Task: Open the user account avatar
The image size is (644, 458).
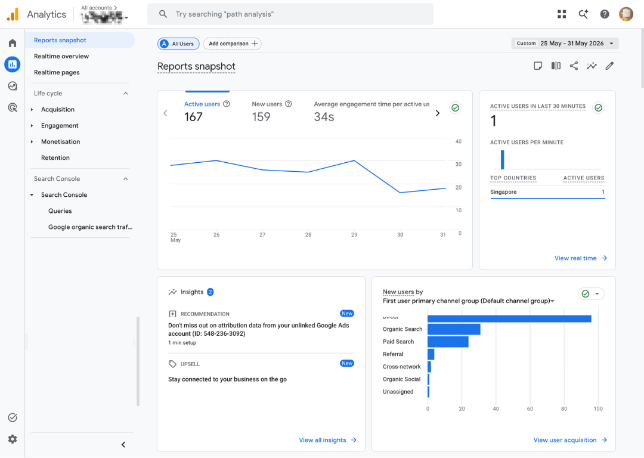Action: click(x=626, y=14)
